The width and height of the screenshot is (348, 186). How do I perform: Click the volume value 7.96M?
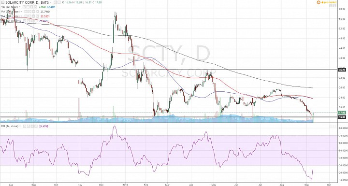click(x=42, y=7)
